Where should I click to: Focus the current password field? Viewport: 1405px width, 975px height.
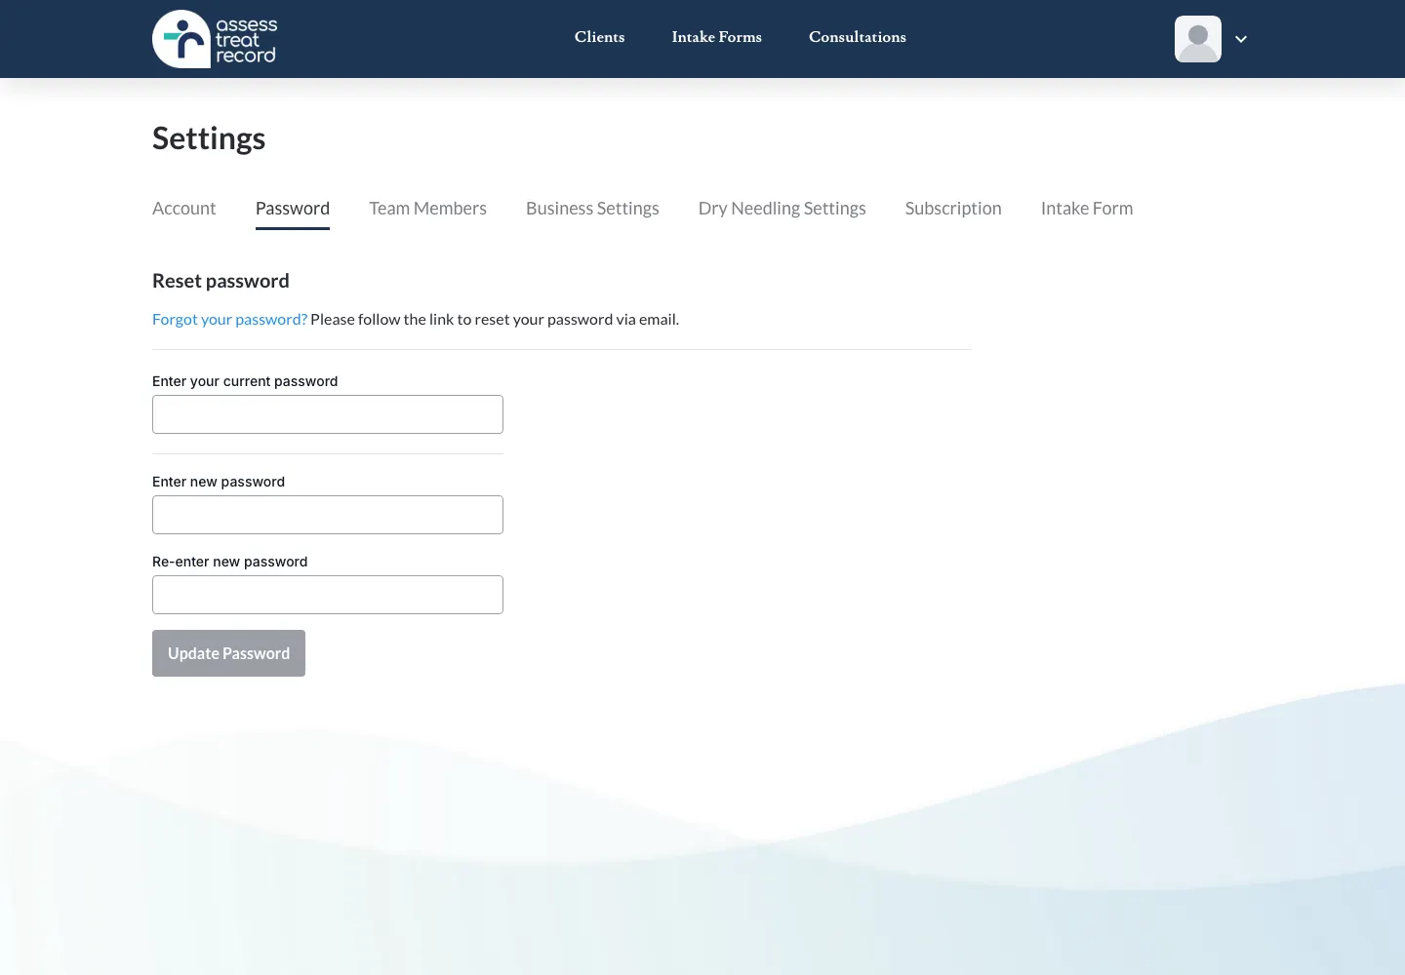(x=328, y=414)
